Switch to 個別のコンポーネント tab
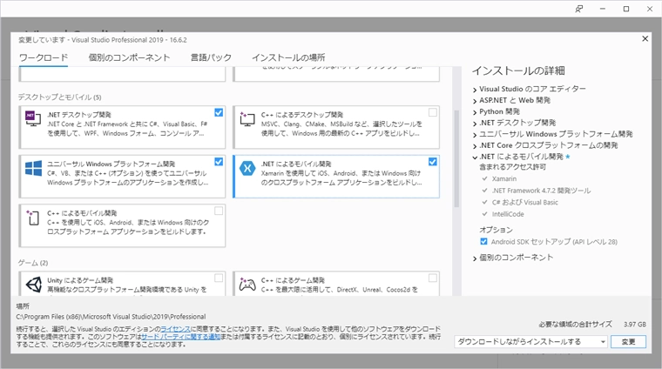The image size is (662, 369). [x=129, y=57]
